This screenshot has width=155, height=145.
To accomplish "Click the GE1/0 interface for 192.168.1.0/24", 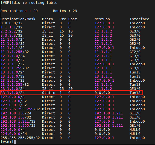I will coord(135,113).
